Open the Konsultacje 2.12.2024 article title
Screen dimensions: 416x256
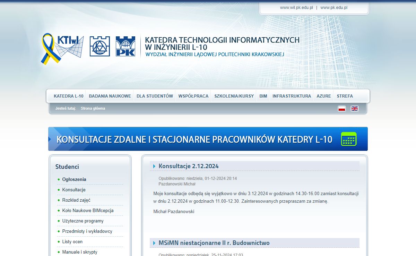(189, 166)
